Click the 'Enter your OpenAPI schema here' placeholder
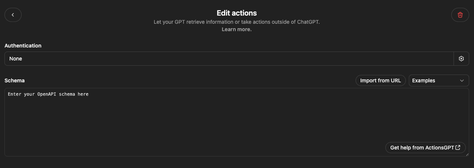Image resolution: width=474 pixels, height=168 pixels. point(48,95)
